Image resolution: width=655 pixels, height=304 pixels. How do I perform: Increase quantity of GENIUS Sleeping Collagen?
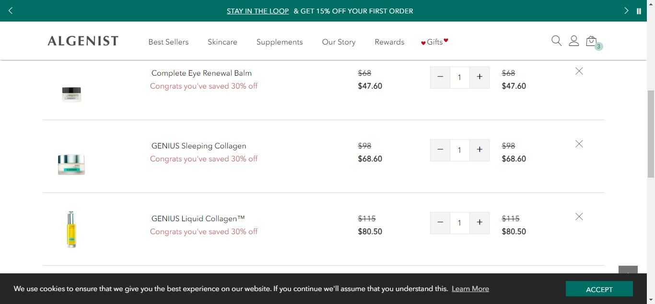click(480, 150)
